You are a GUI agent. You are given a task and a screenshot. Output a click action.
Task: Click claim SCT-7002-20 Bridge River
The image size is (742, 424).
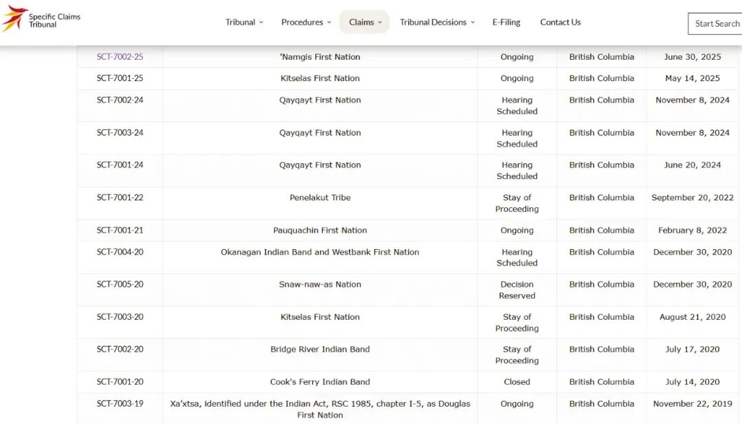tap(120, 349)
